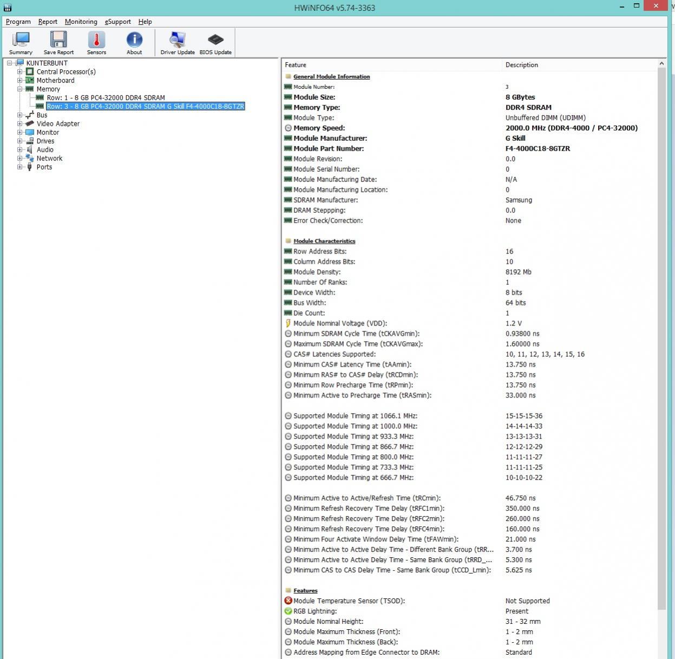Image resolution: width=675 pixels, height=659 pixels.
Task: Select Supported Module Timing at 1000.0 MHz
Action: (469, 426)
